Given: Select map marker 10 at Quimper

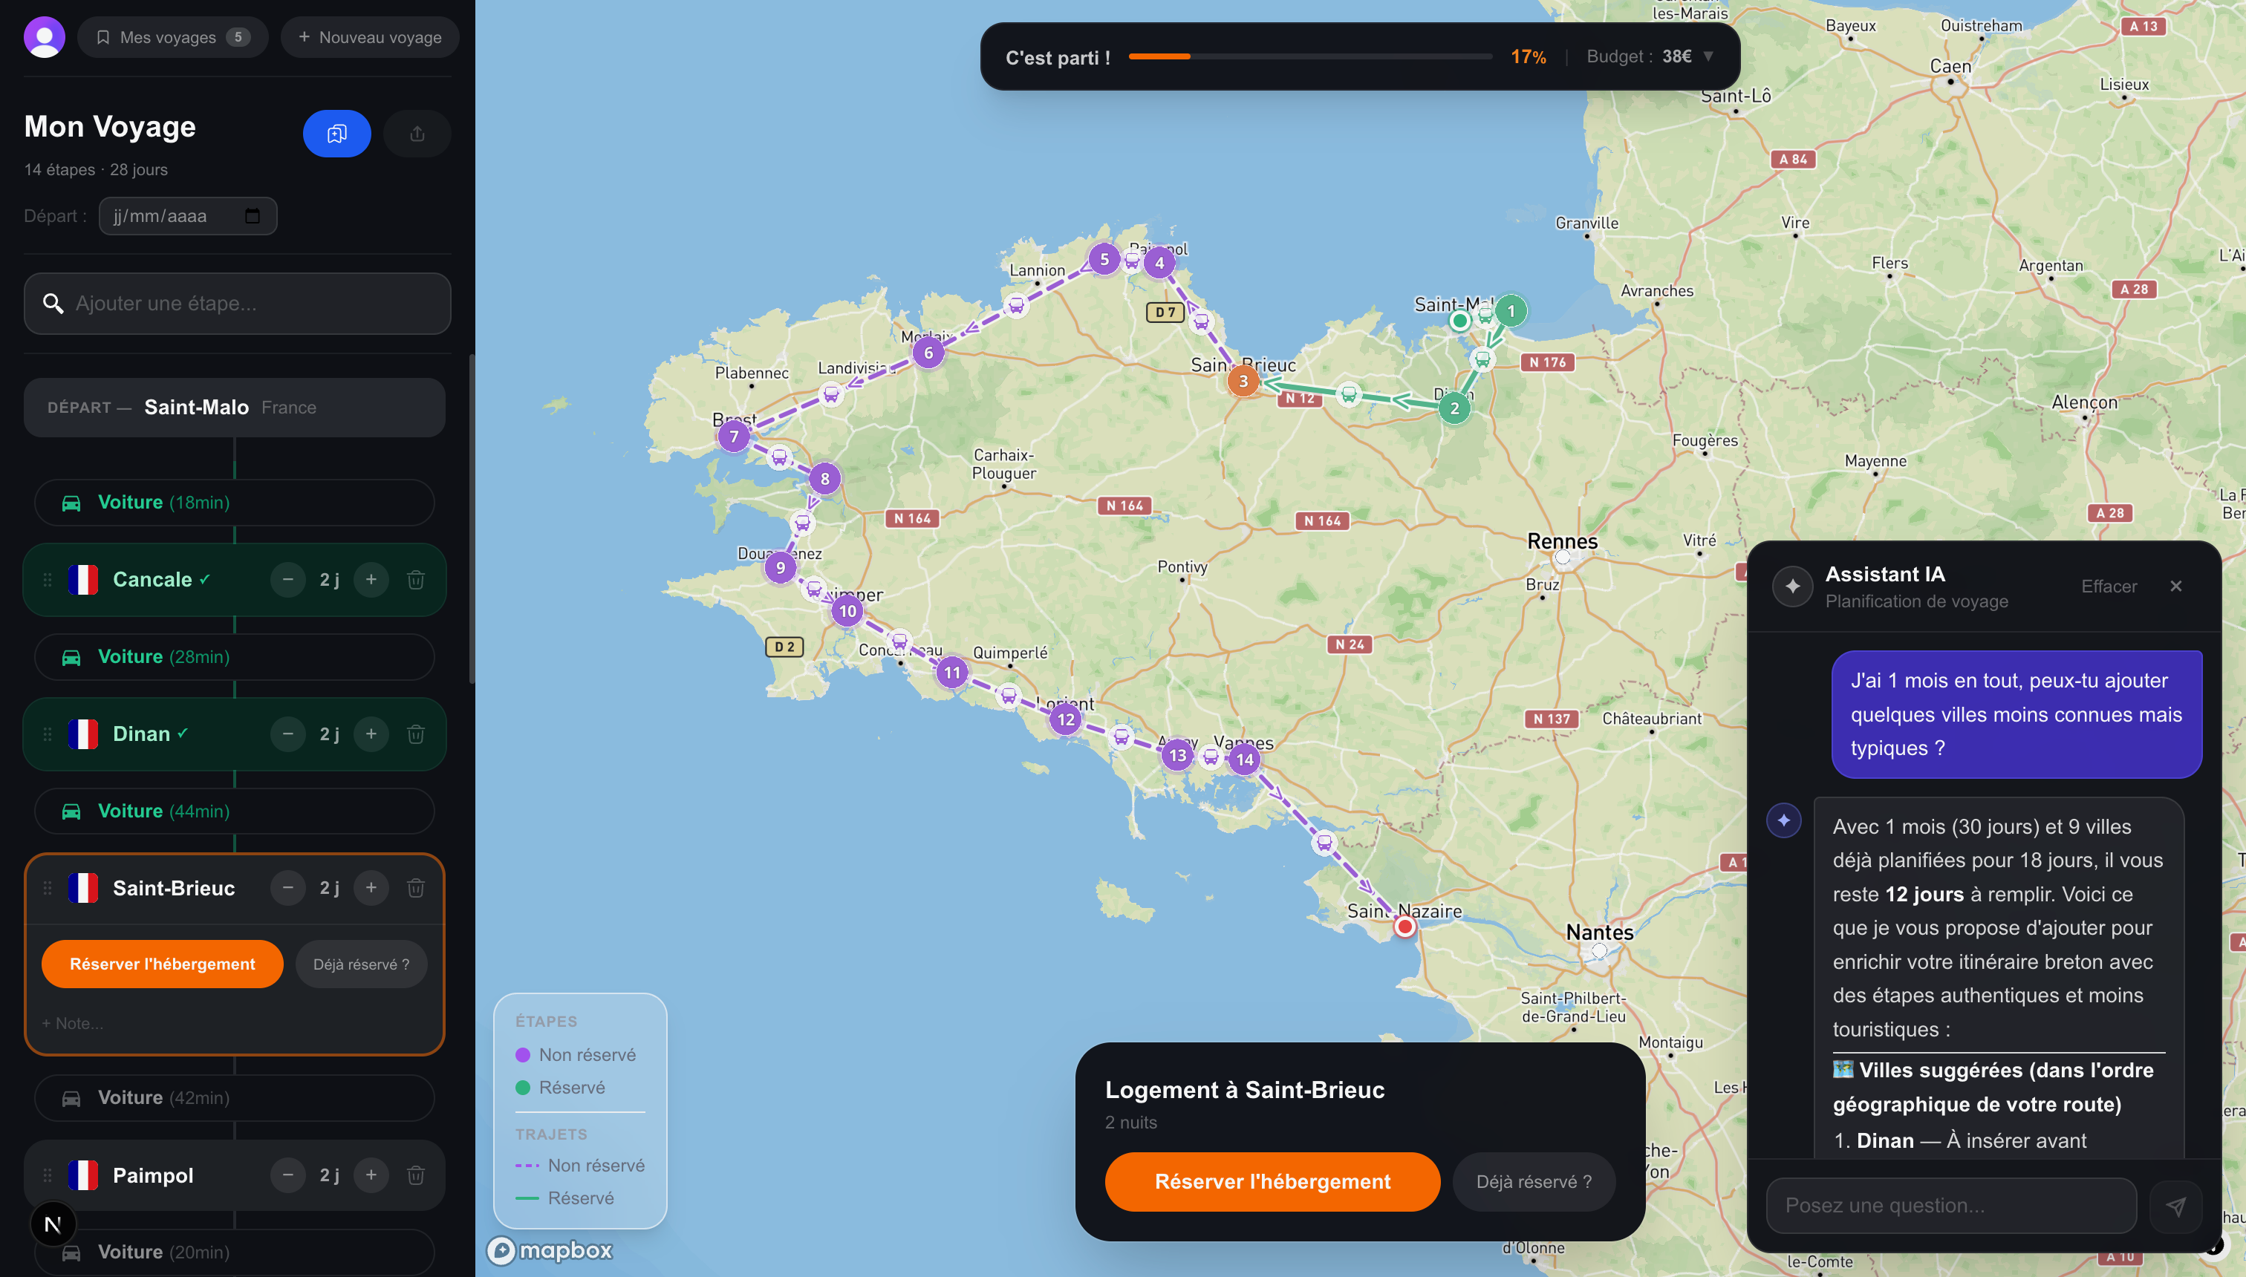Looking at the screenshot, I should (x=847, y=611).
